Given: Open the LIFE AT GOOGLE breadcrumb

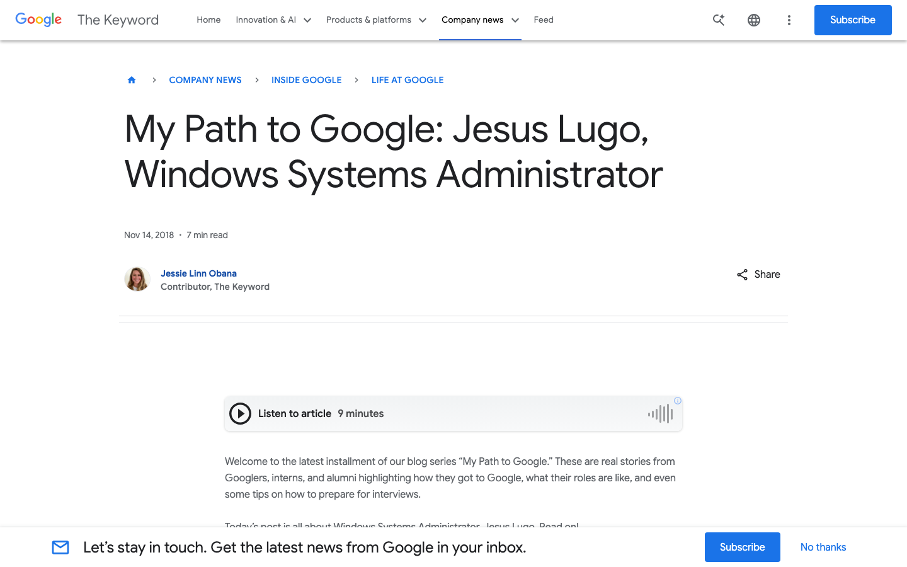Looking at the screenshot, I should tap(408, 80).
